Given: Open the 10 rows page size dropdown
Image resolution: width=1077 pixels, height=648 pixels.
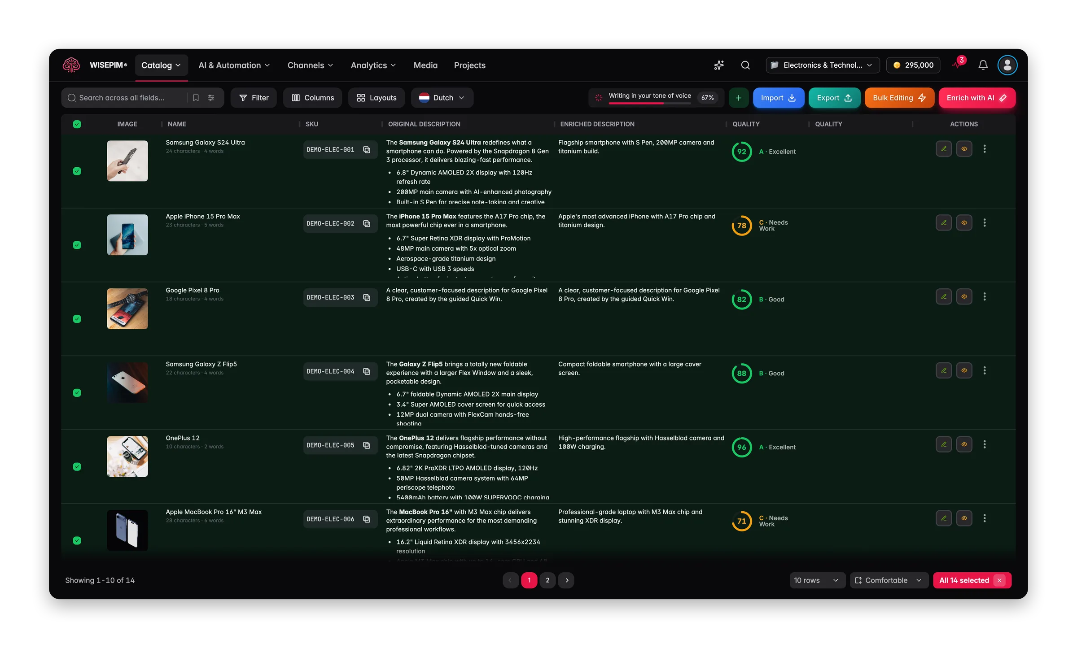Looking at the screenshot, I should [x=817, y=580].
